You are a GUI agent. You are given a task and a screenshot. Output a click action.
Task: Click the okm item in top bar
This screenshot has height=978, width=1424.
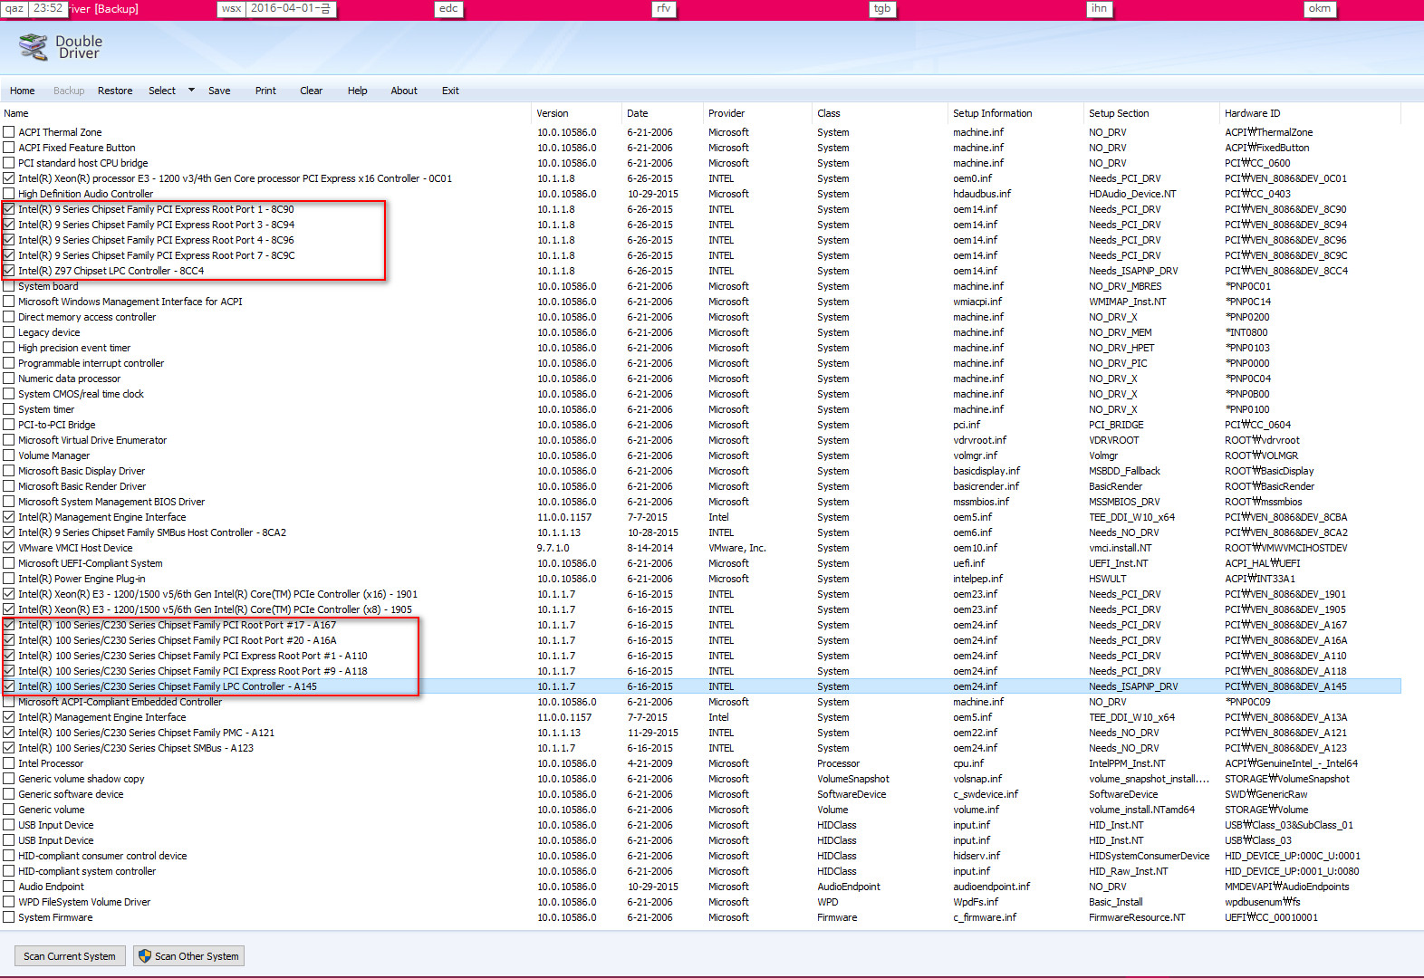[1319, 8]
